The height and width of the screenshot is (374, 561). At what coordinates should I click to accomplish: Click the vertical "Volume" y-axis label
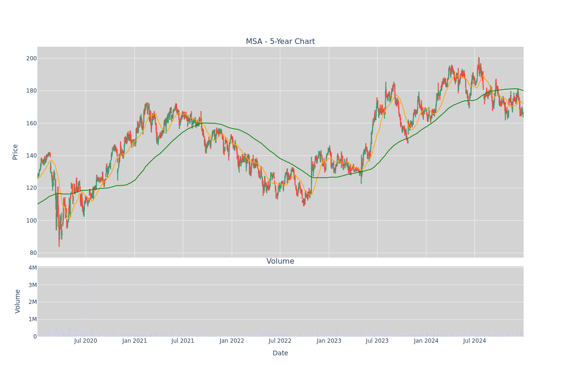(18, 301)
